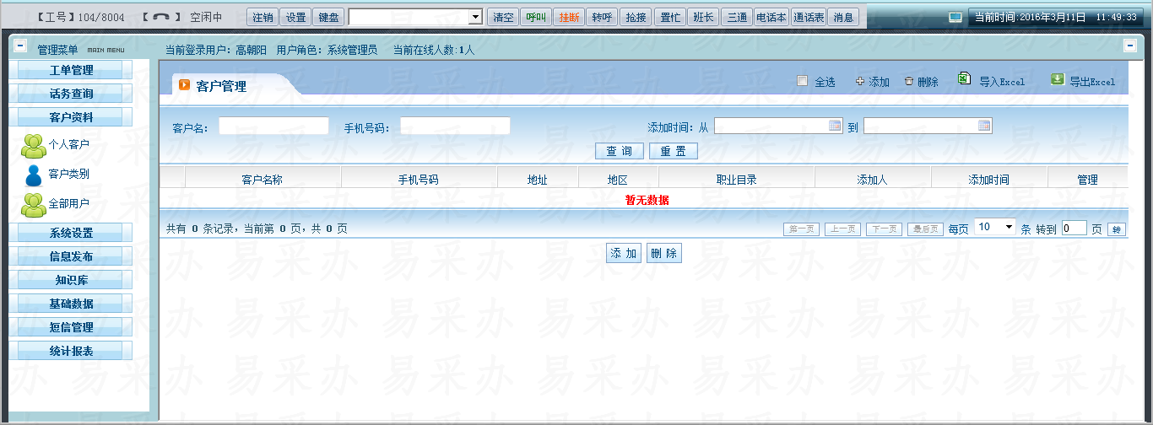Click the monitor icon beside current time
The image size is (1153, 425).
coord(955,16)
